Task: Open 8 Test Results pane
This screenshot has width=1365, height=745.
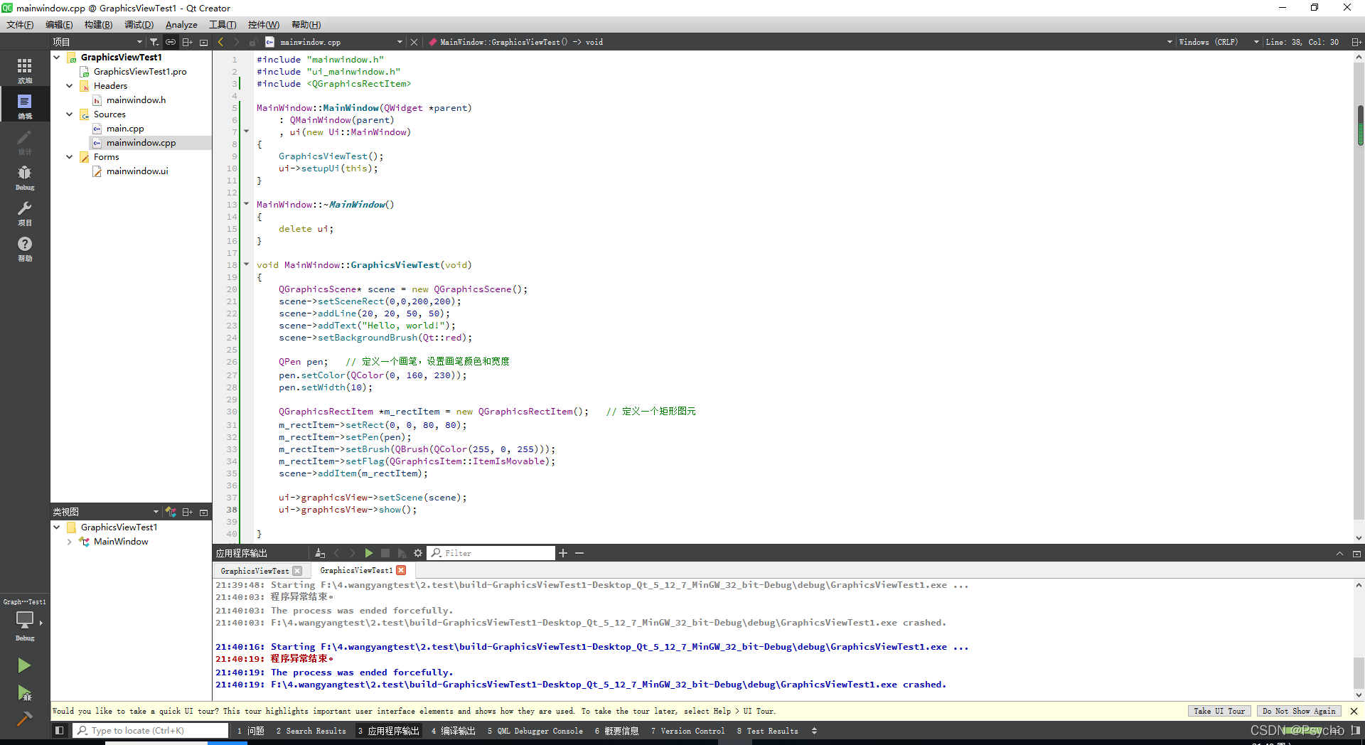Action: point(767,731)
